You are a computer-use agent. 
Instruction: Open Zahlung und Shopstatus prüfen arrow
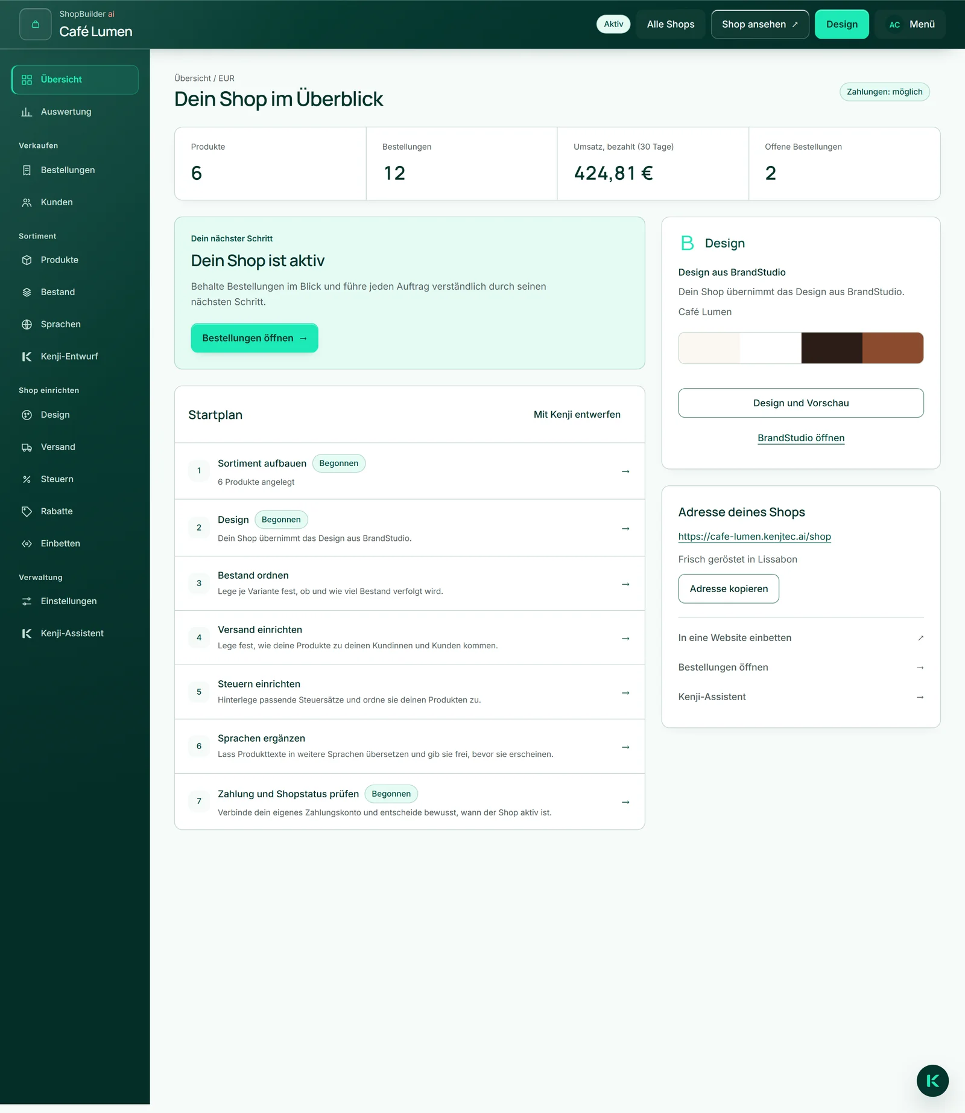coord(625,802)
